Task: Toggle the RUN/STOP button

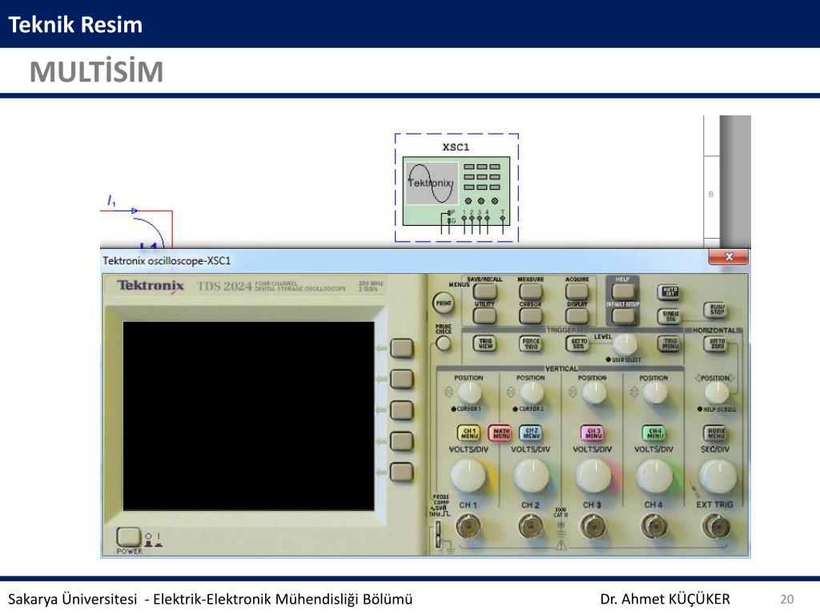Action: [717, 310]
